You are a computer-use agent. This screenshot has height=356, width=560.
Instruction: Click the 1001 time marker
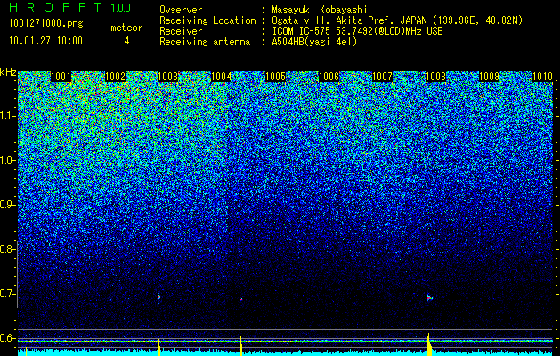(61, 77)
